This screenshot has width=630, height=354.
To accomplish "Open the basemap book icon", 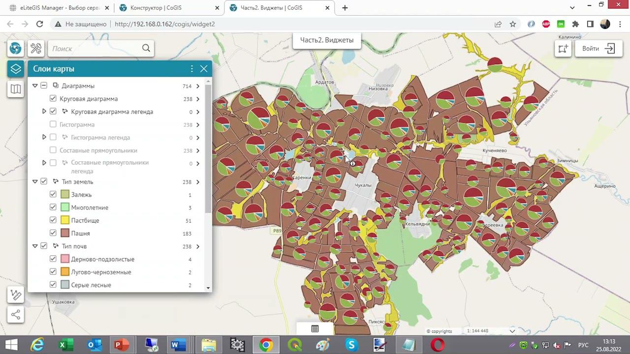I will click(16, 89).
